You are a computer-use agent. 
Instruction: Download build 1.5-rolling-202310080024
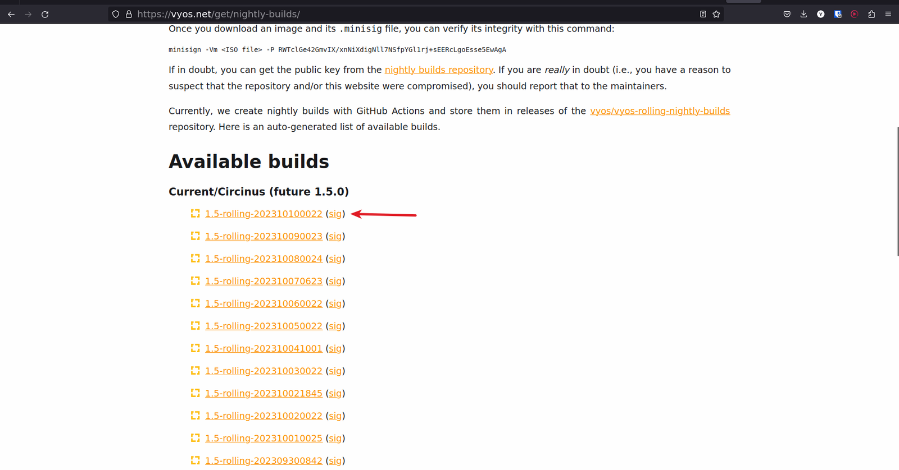pos(264,259)
